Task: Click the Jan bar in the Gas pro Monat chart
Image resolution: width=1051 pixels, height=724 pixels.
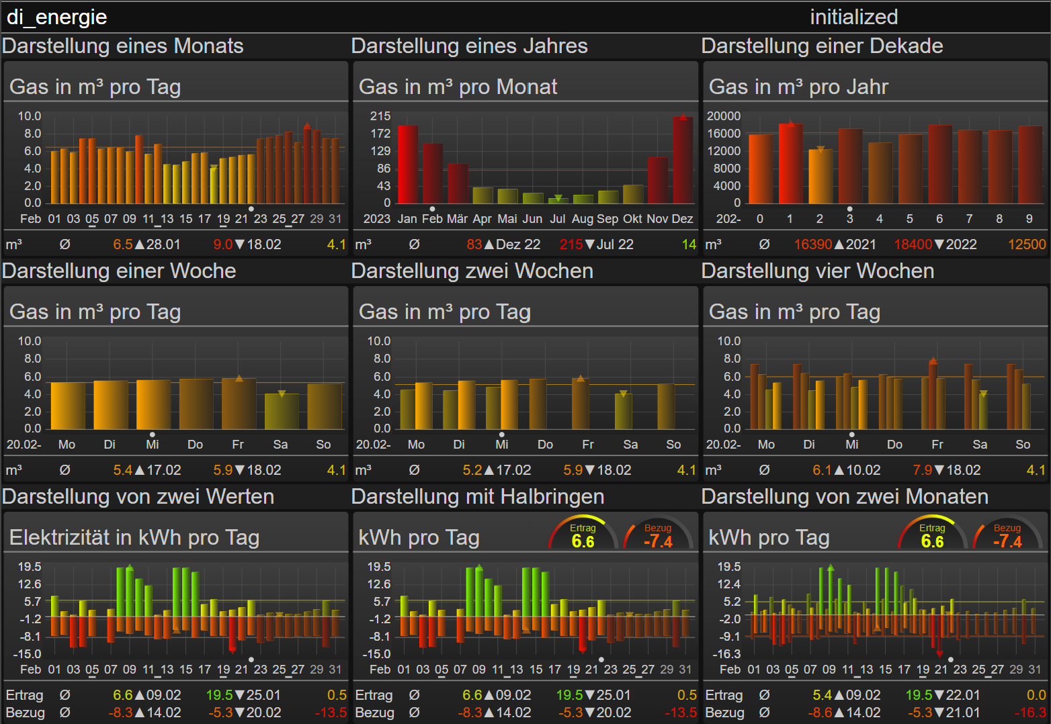Action: click(x=408, y=165)
